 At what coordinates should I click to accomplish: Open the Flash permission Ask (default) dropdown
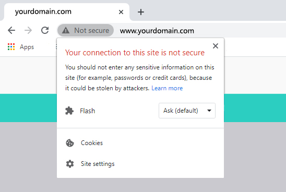(187, 111)
